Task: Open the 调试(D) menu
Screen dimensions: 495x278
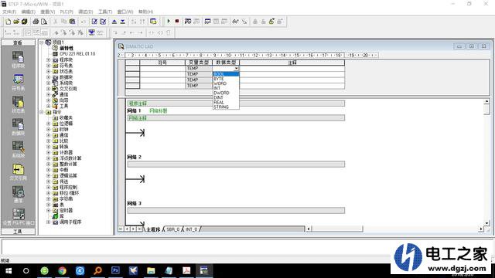Action: tap(85, 12)
